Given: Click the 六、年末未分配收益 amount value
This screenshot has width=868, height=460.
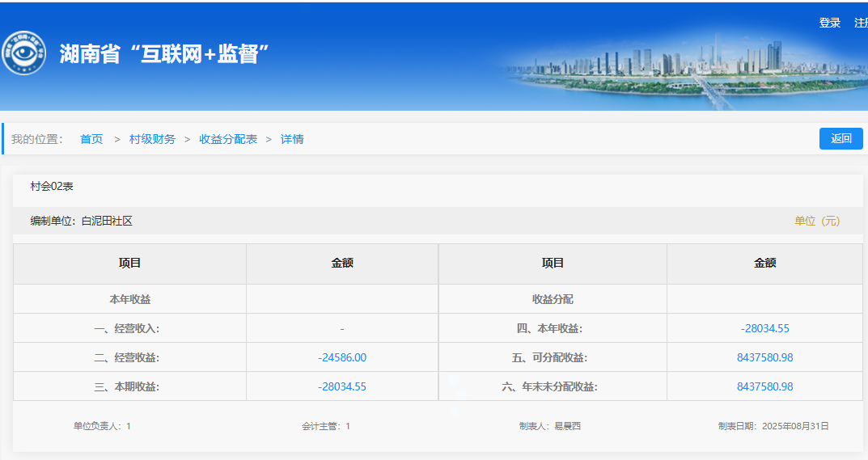Looking at the screenshot, I should pyautogui.click(x=764, y=386).
